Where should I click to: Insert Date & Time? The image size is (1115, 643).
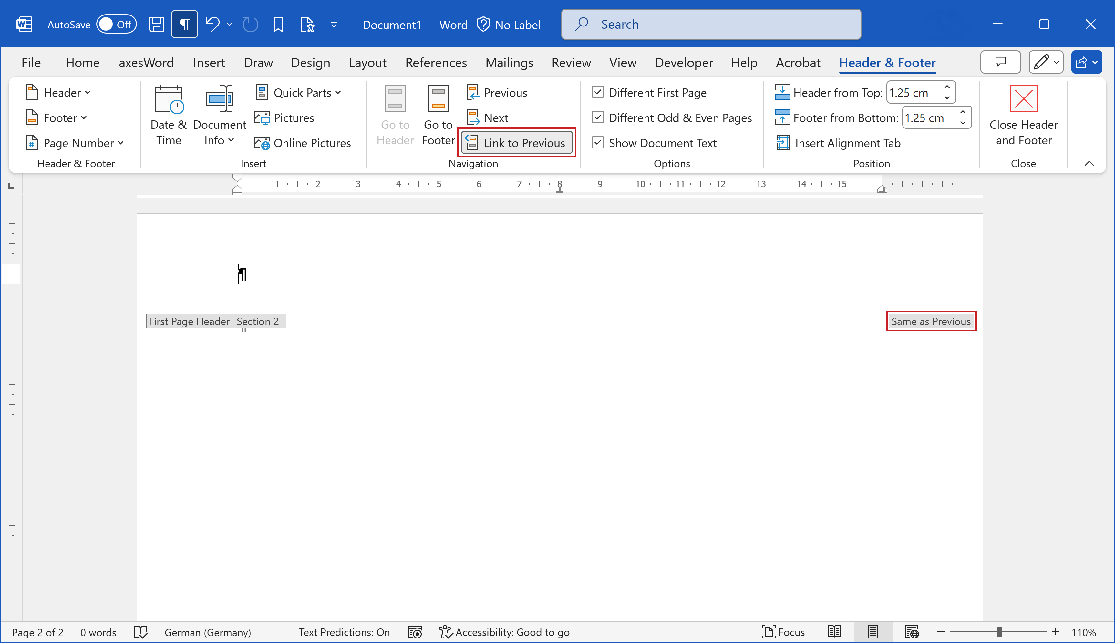point(169,116)
